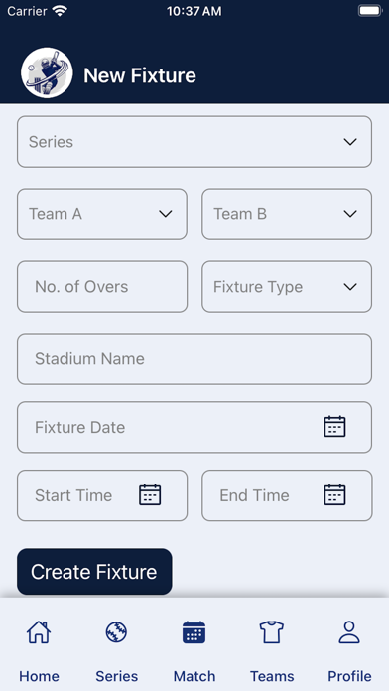Click the Create Fixture button
This screenshot has height=691, width=389.
pyautogui.click(x=94, y=572)
